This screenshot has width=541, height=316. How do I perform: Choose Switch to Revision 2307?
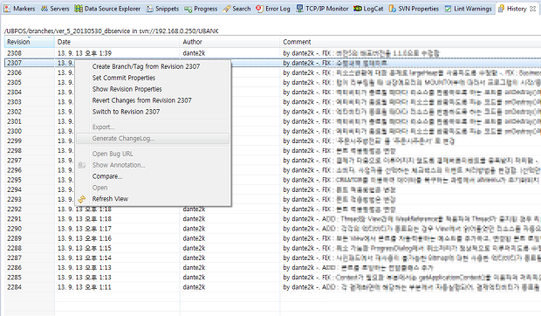(153, 112)
